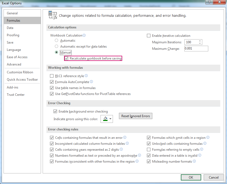The width and height of the screenshot is (227, 184).
Task: Toggle Cells containing years as 2 digits
Action: click(x=52, y=150)
